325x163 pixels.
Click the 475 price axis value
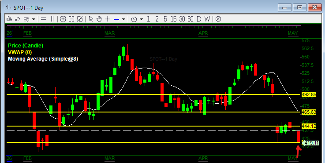coord(306,106)
